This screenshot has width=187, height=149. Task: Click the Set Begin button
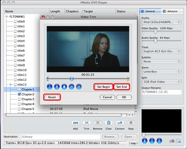click(x=104, y=87)
